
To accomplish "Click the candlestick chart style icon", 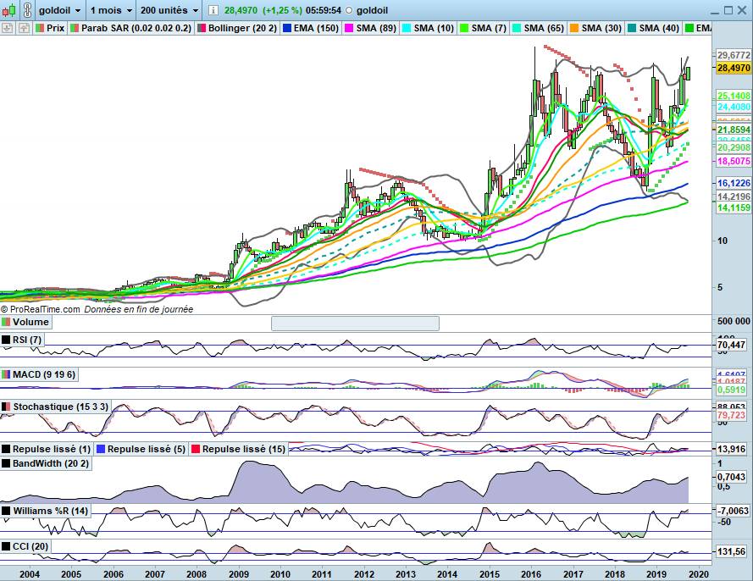I will point(8,10).
